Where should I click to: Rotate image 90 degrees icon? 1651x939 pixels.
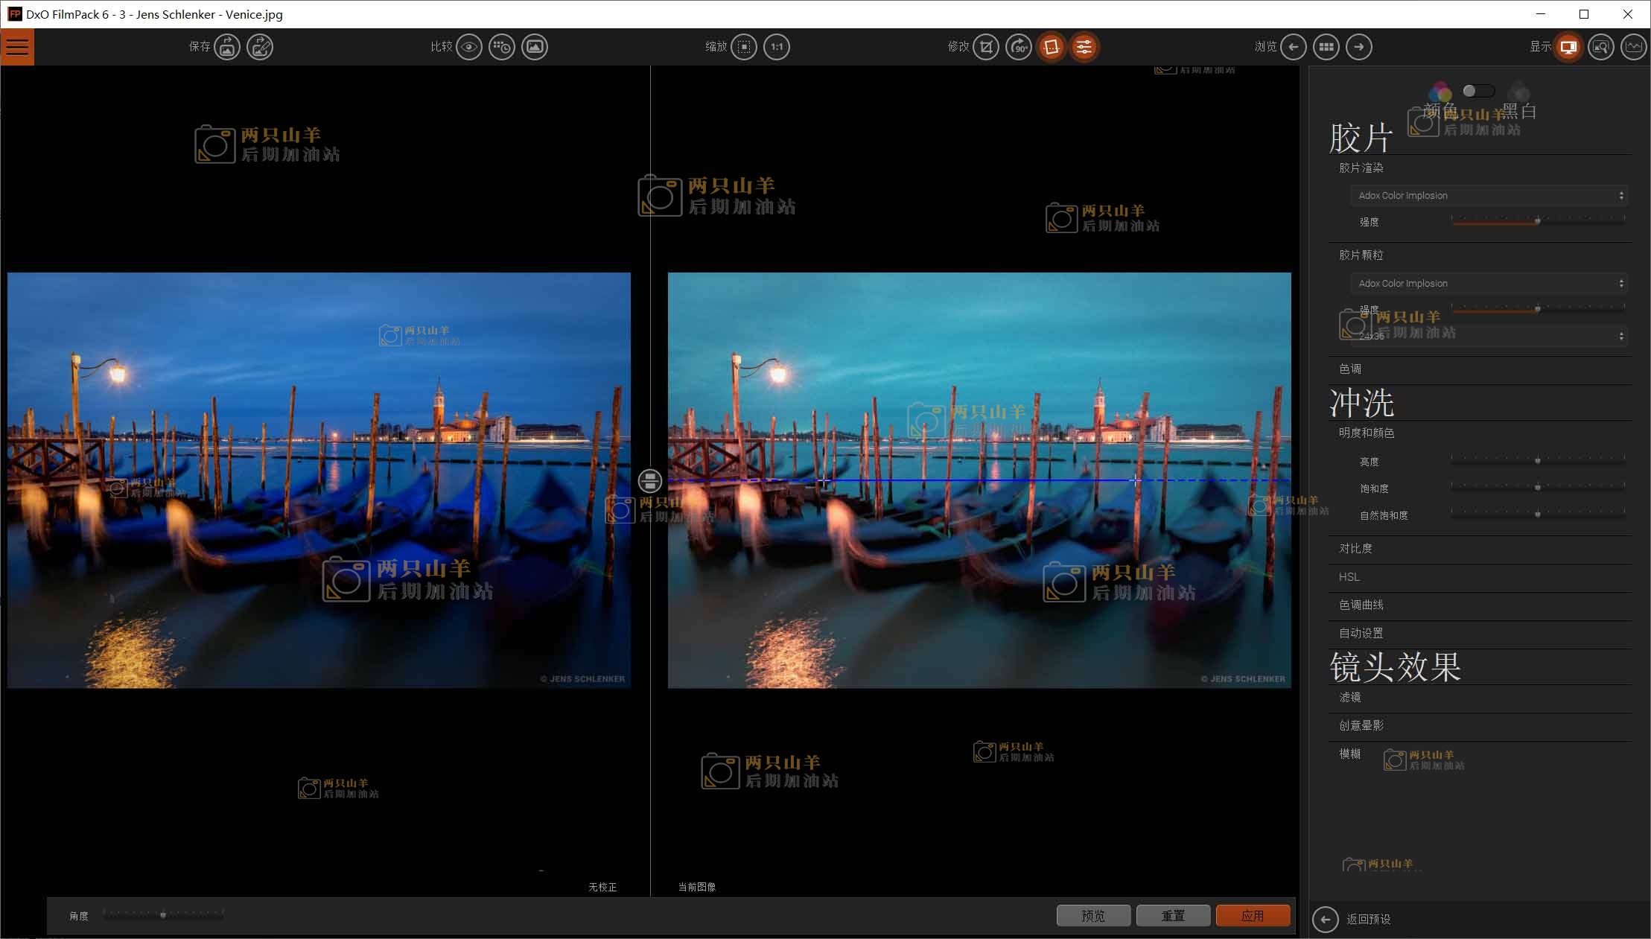(x=1018, y=47)
